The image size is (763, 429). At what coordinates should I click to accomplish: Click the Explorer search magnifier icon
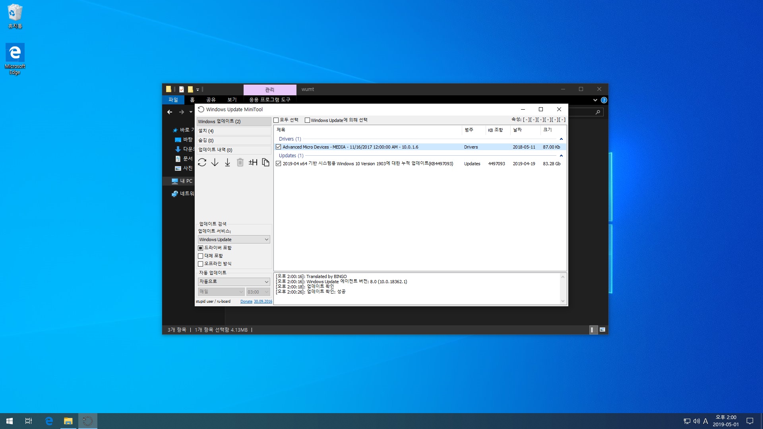tap(598, 112)
